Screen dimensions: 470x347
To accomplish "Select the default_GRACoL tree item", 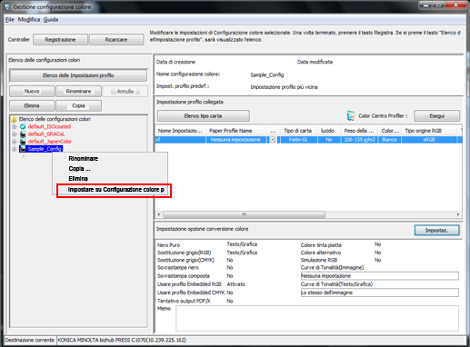I will (x=46, y=134).
